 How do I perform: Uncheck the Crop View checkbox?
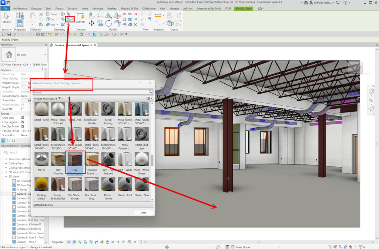[x=23, y=118]
